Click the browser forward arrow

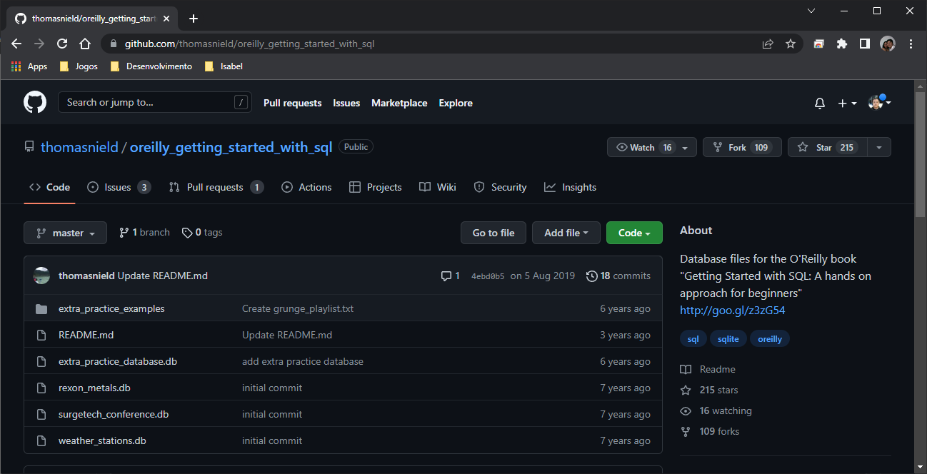coord(39,44)
